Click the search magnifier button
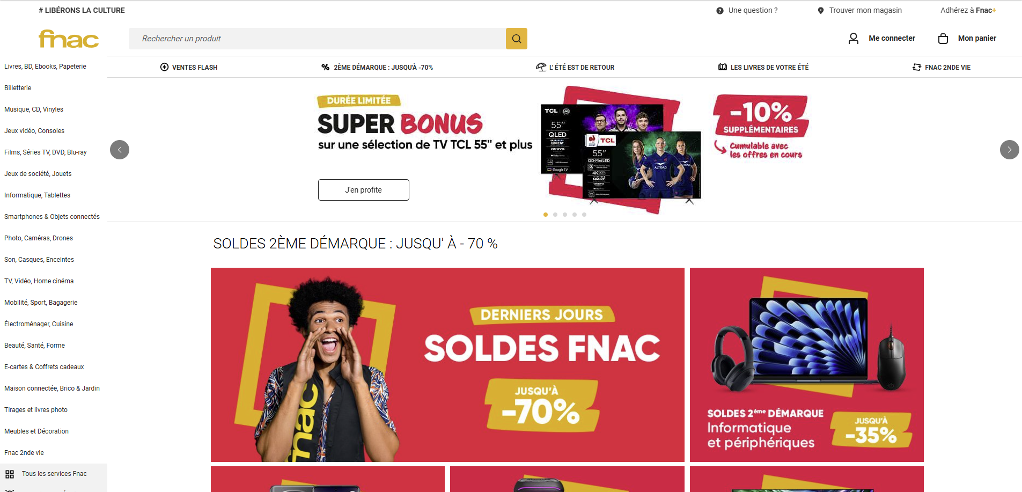 click(516, 39)
